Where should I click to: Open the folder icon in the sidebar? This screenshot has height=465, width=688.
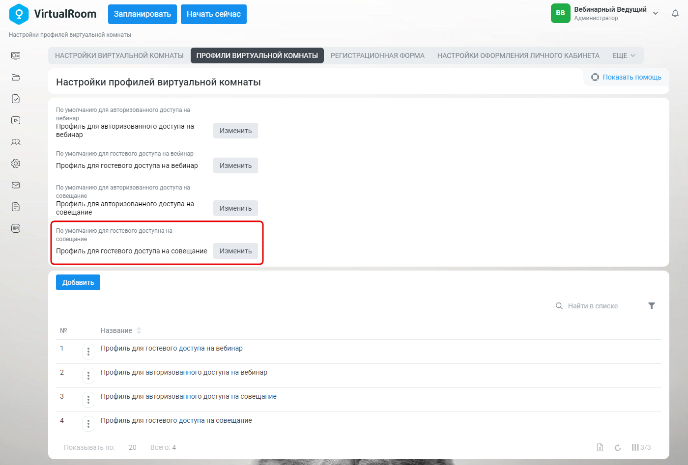click(x=16, y=77)
